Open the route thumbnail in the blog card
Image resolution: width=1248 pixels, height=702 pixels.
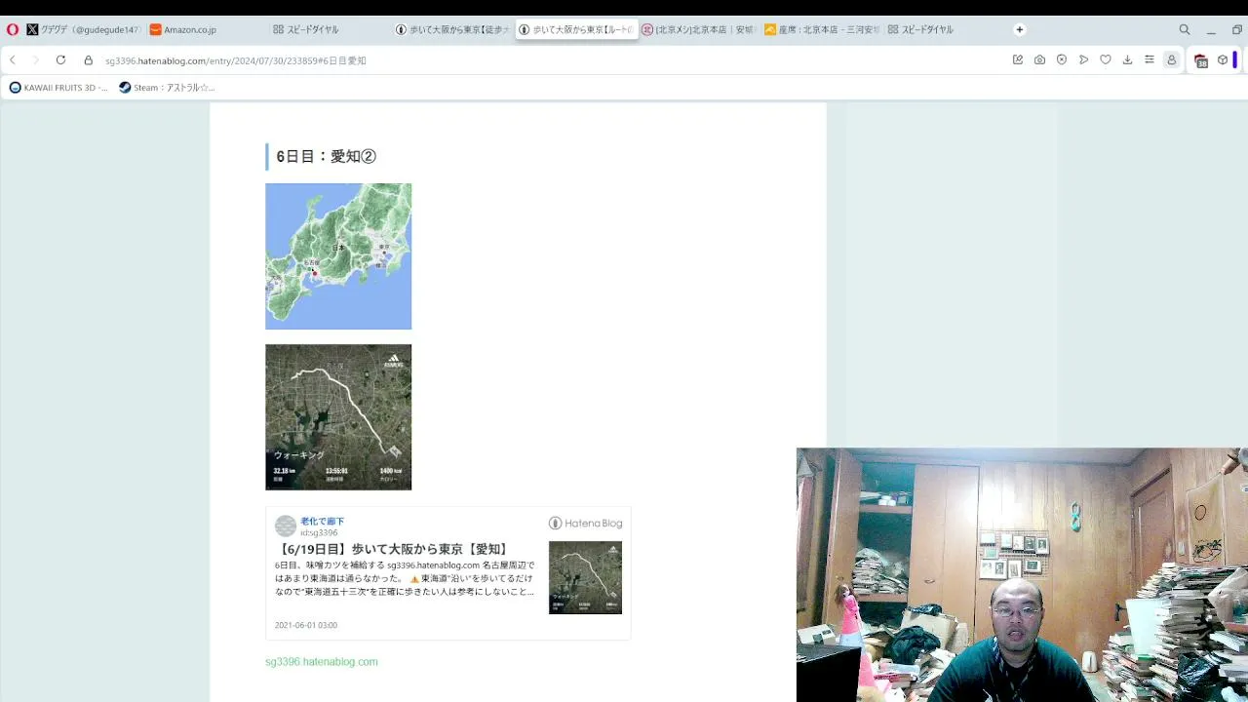tap(585, 577)
